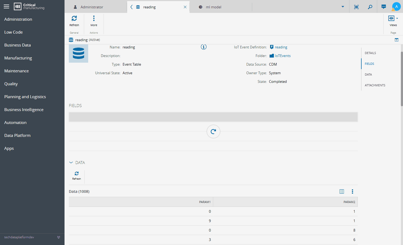Collapse the header panel arrow icon
Screen dimensions: 403x245
point(397,40)
